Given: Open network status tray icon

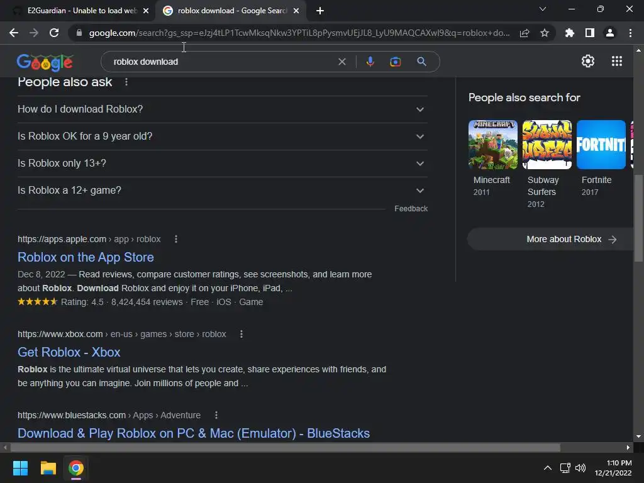Looking at the screenshot, I should [x=565, y=468].
